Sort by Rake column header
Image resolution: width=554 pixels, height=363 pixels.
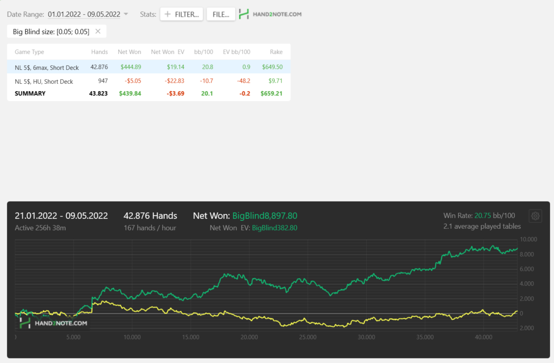point(276,52)
